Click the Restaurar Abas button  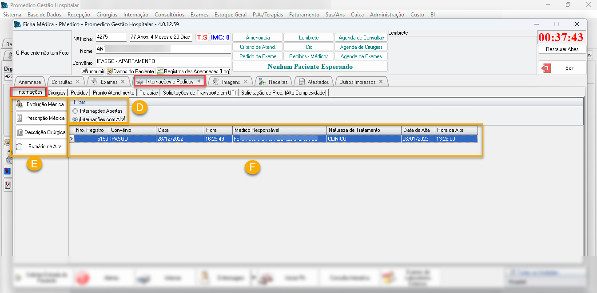562,49
